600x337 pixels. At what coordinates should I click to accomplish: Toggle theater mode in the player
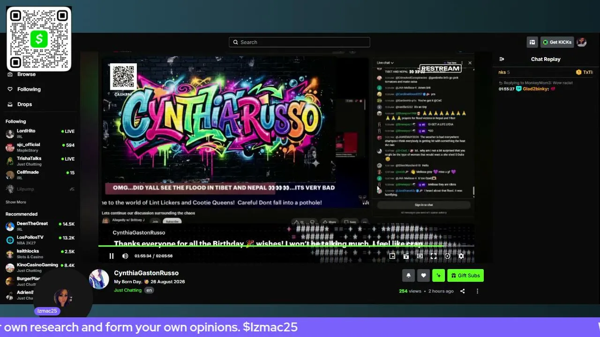point(420,256)
